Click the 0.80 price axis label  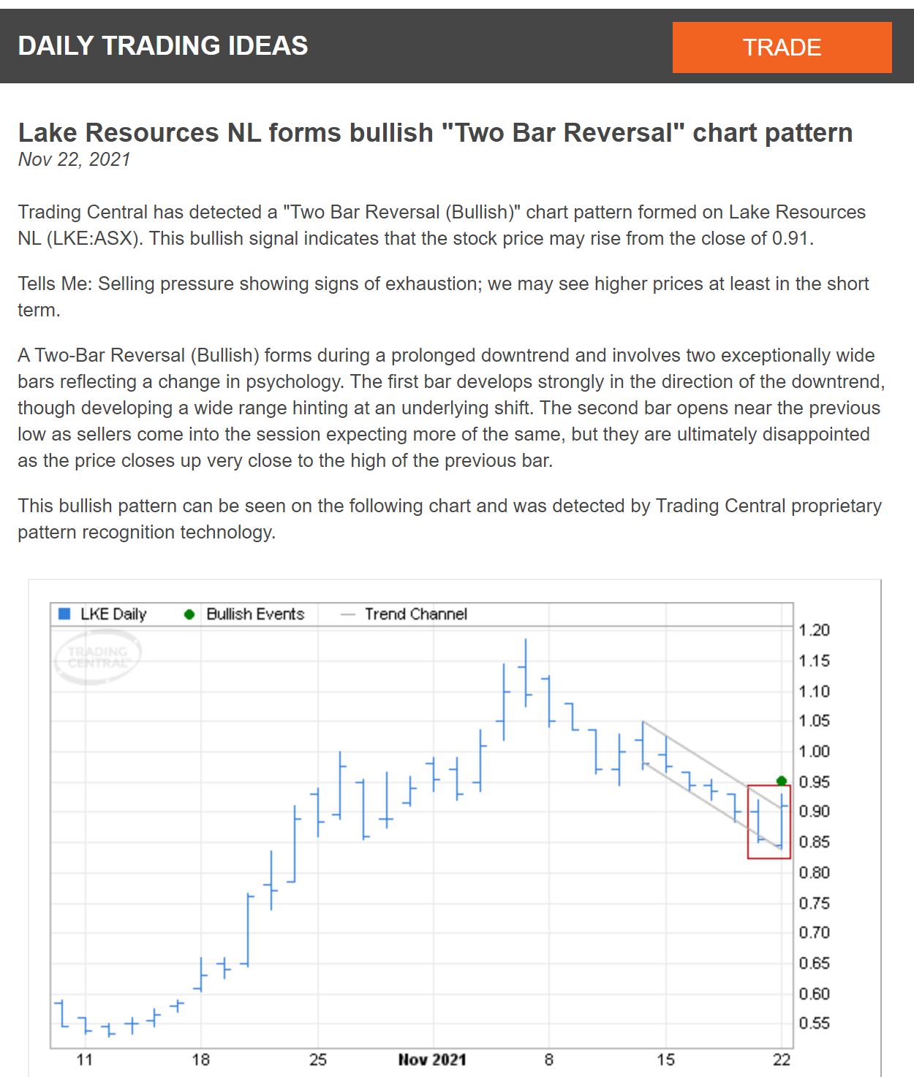coord(815,872)
